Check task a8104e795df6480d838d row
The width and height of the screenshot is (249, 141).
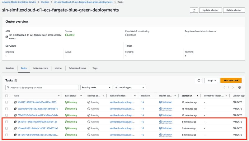[x=7, y=135]
